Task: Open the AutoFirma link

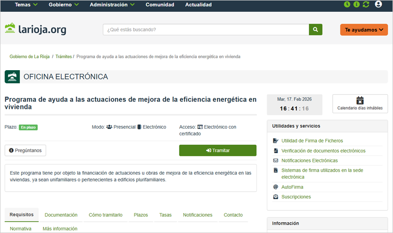Action: [292, 187]
